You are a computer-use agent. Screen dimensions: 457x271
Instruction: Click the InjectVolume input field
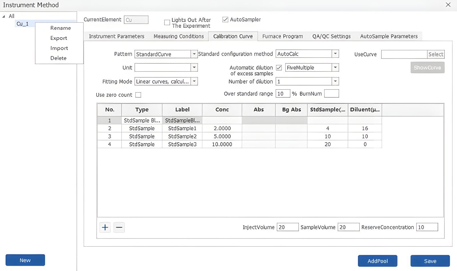[x=288, y=227]
